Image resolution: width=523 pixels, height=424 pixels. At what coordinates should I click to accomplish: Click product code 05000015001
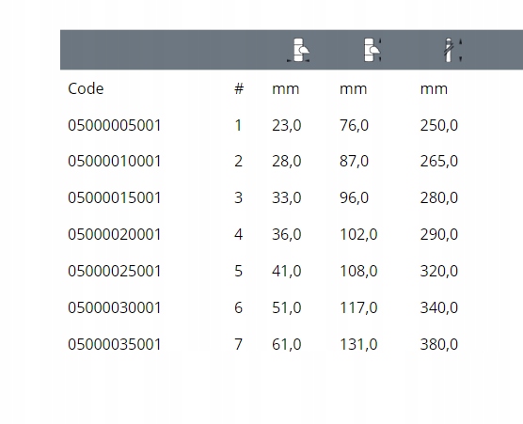pyautogui.click(x=115, y=197)
